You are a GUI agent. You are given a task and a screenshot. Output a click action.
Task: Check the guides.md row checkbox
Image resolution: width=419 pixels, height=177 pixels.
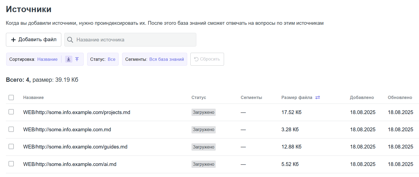[x=11, y=147]
